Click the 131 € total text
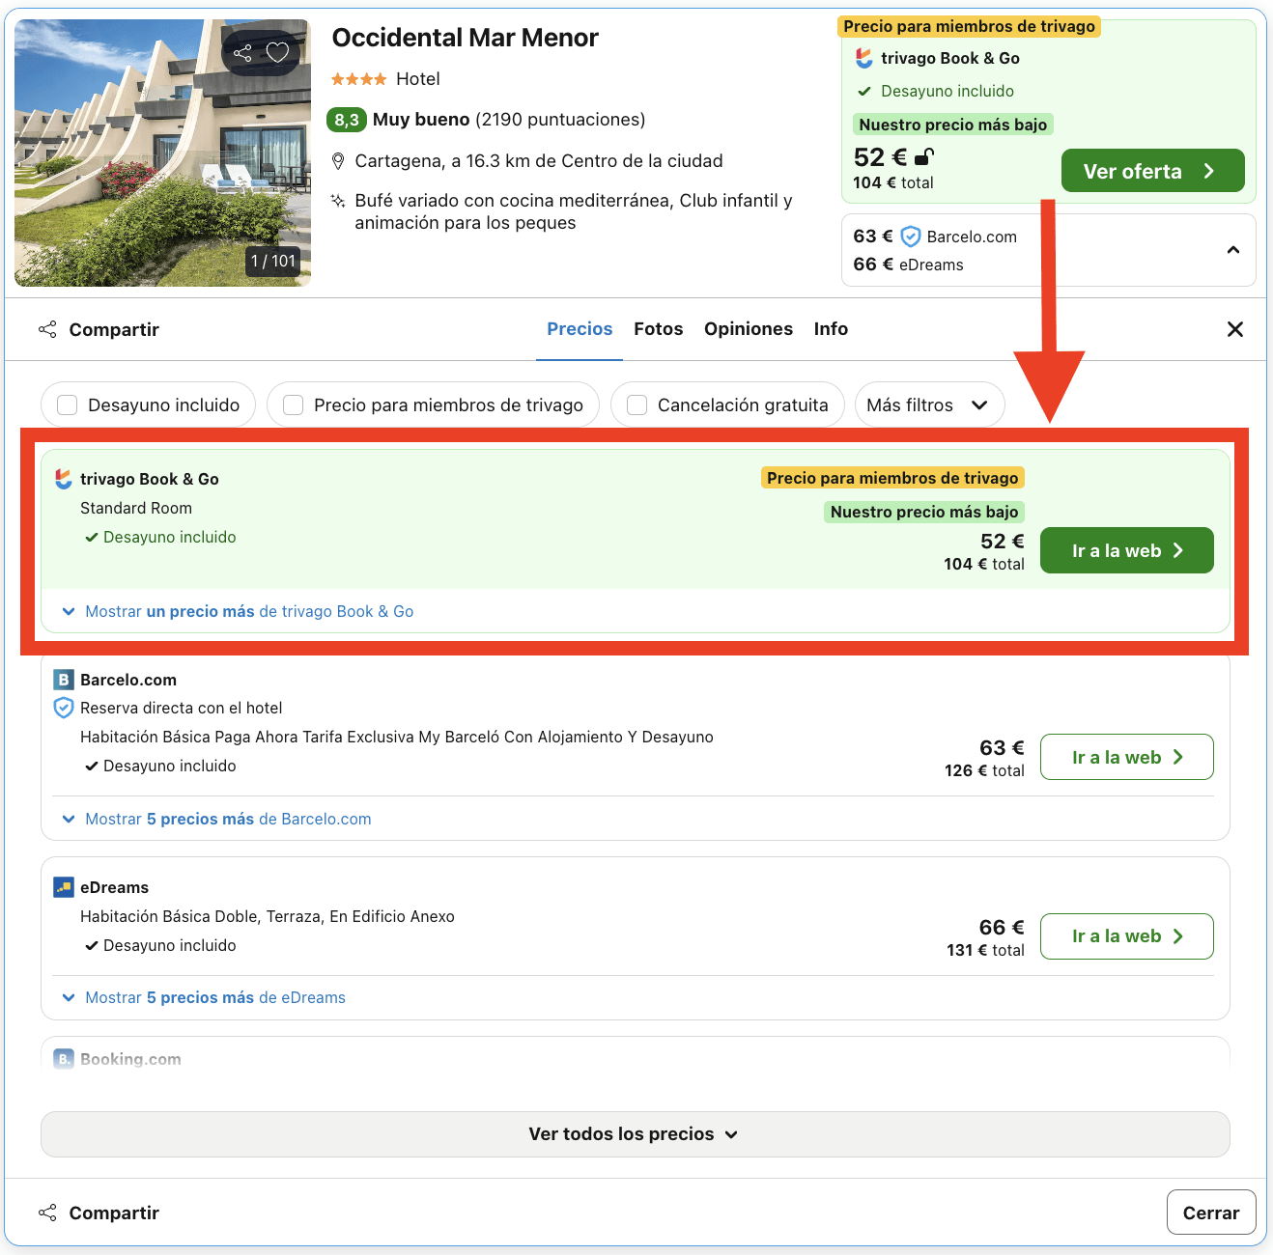The image size is (1273, 1255). point(985,950)
